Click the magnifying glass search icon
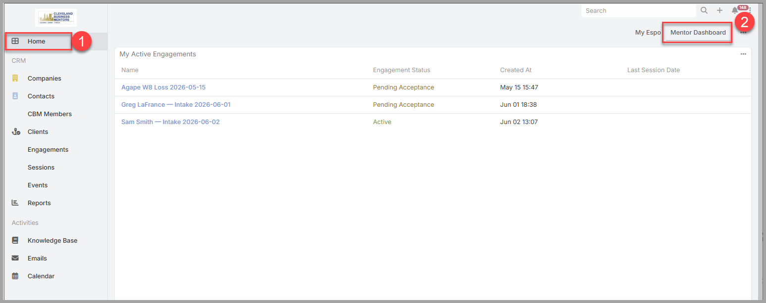Screen dimensions: 766x303 click(x=704, y=10)
